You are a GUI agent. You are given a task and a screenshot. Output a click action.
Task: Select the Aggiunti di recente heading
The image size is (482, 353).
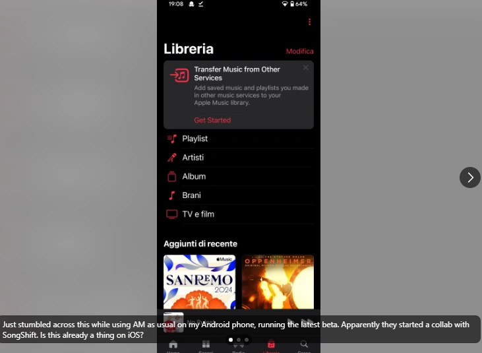click(200, 244)
